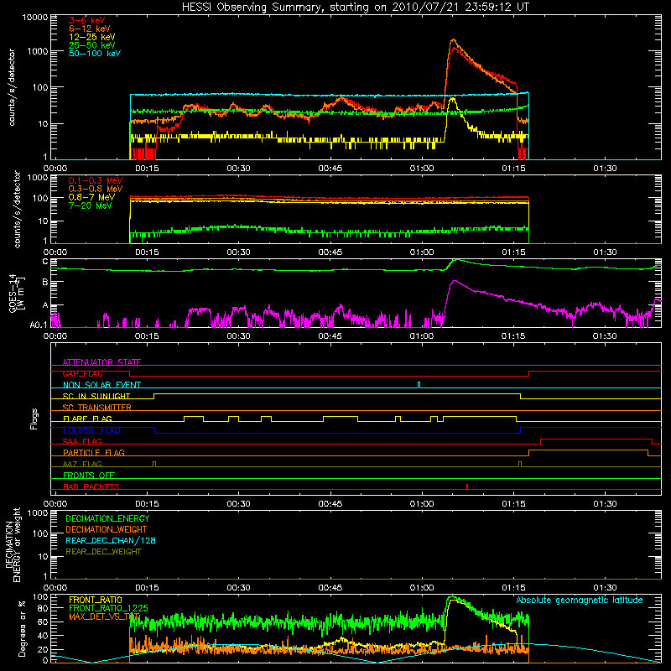Screen dimensions: 671x671
Task: Click the DECIMATION_WEIGHT legend label
Action: pyautogui.click(x=107, y=529)
